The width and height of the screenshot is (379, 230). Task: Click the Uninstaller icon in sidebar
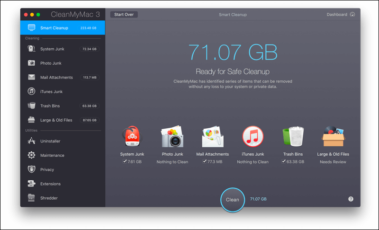(x=31, y=141)
